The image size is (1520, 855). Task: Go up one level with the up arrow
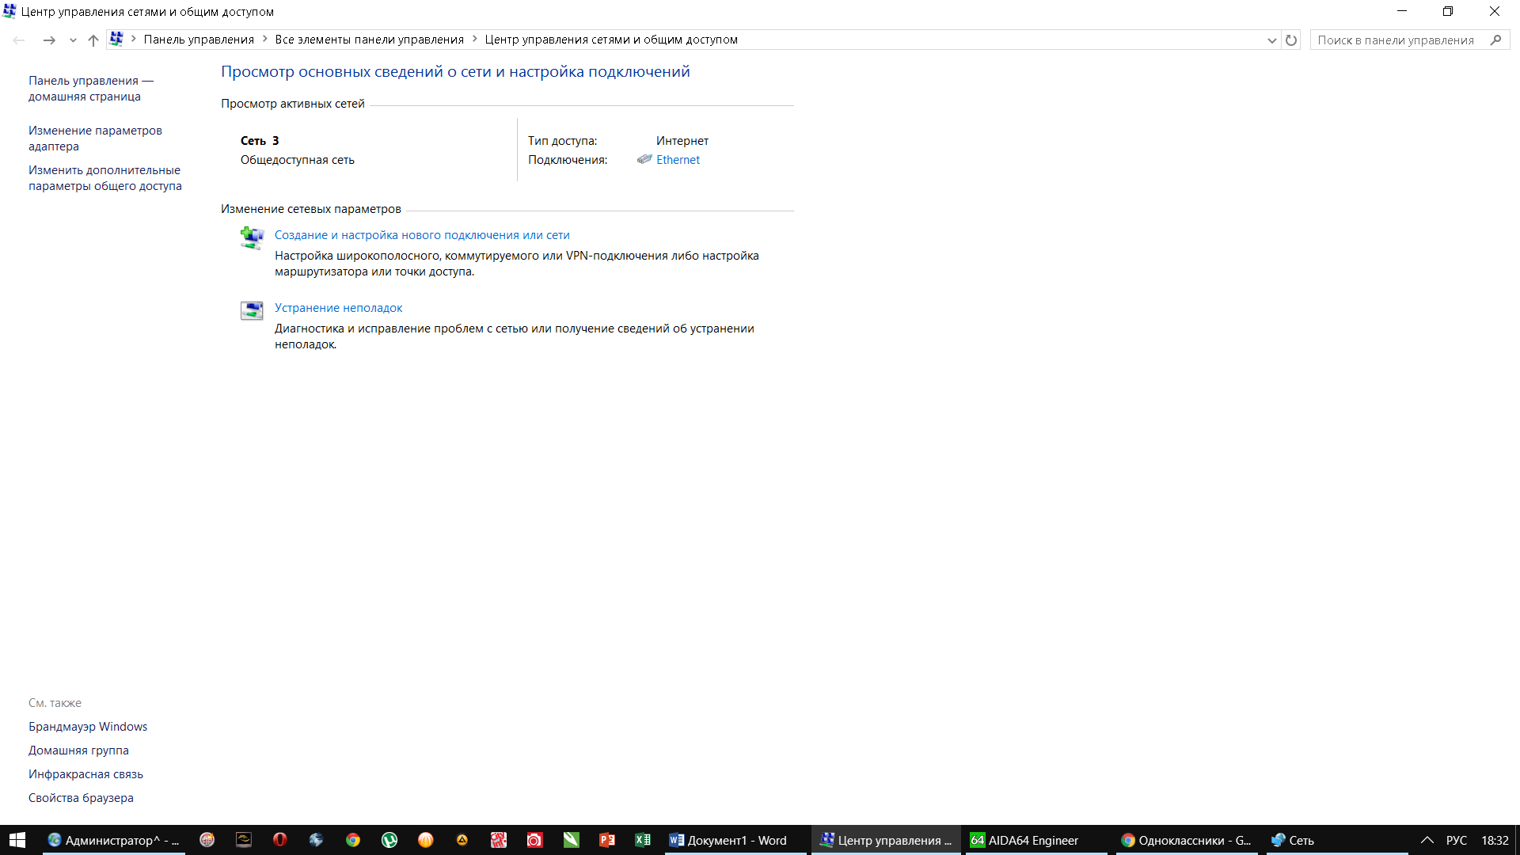point(93,40)
